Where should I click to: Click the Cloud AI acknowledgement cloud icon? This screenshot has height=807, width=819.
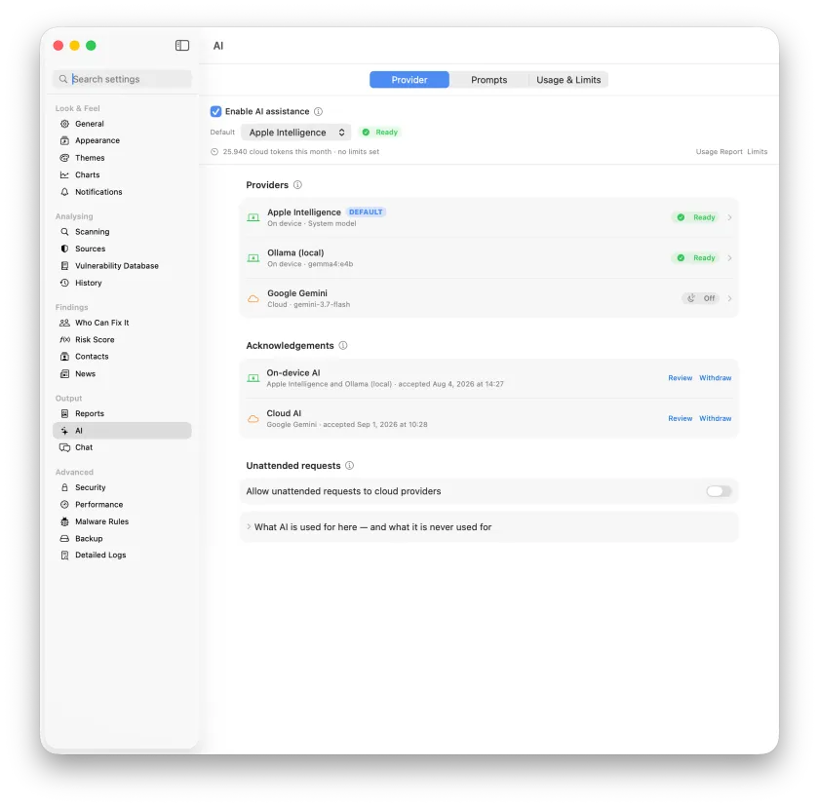[253, 419]
